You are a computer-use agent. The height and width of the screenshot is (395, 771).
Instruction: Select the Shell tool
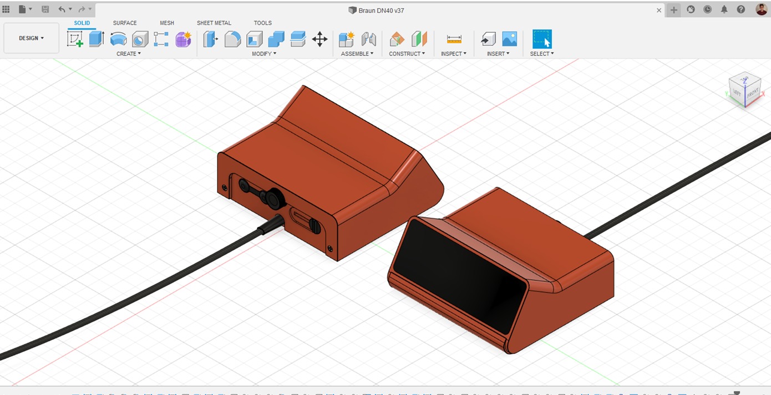pos(254,39)
